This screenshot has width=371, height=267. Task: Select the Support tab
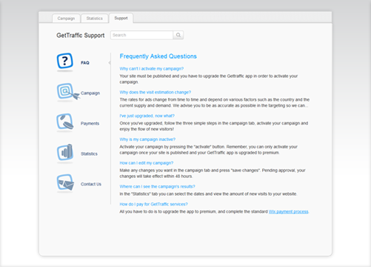point(121,18)
